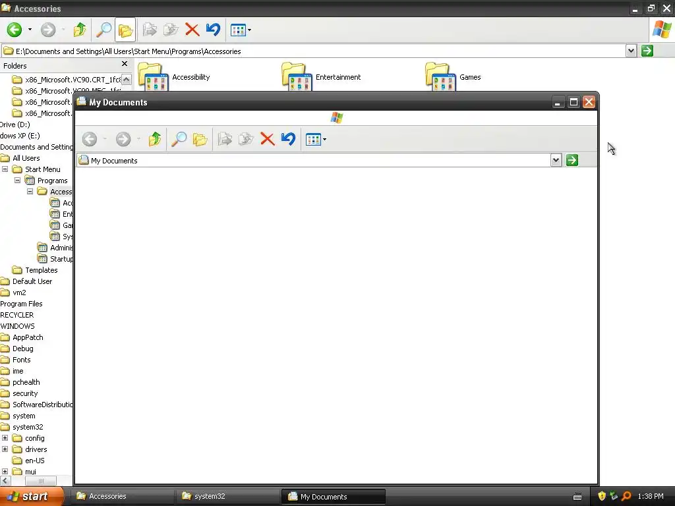This screenshot has height=506, width=675.
Task: Expand My Documents address dropdown
Action: pyautogui.click(x=556, y=160)
